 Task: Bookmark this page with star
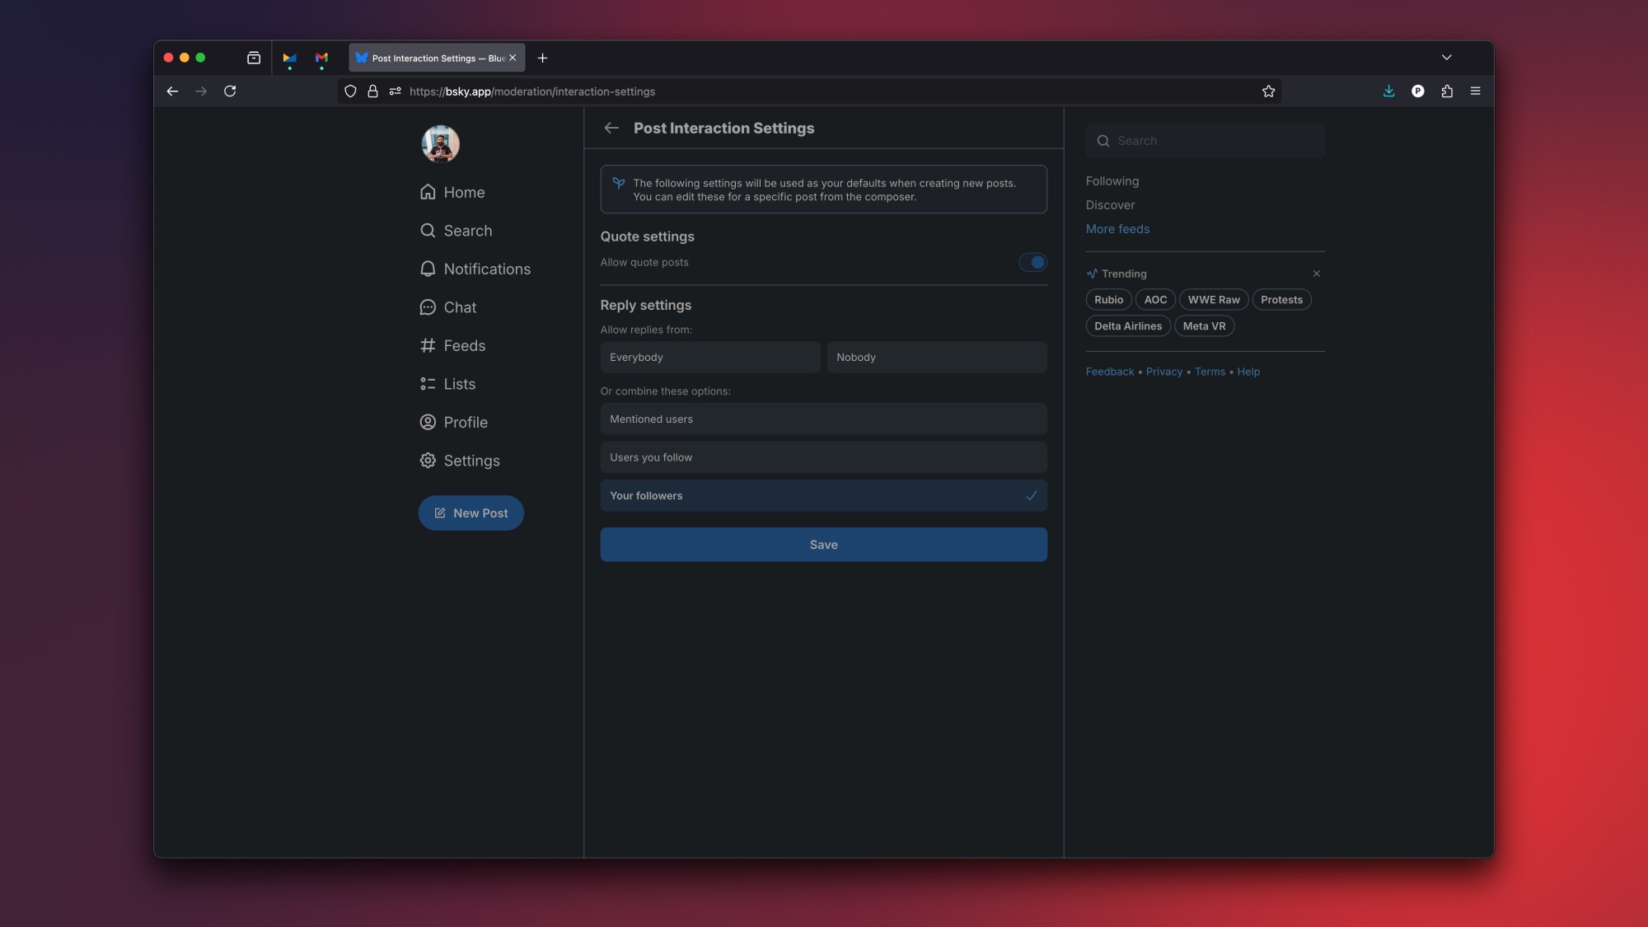click(1268, 91)
